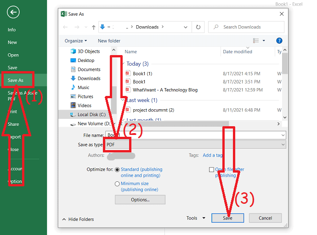317x235 pixels.
Task: Click the Music note icon
Action: [x=73, y=87]
